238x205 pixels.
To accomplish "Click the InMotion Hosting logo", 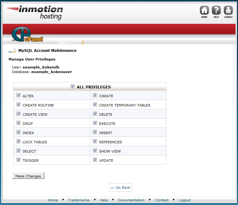I will (35, 13).
